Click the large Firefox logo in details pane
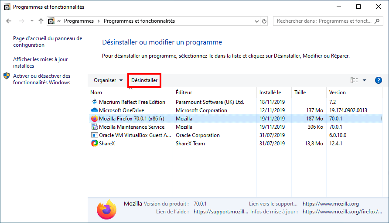Screen dimensions: 389x223 click(107, 210)
